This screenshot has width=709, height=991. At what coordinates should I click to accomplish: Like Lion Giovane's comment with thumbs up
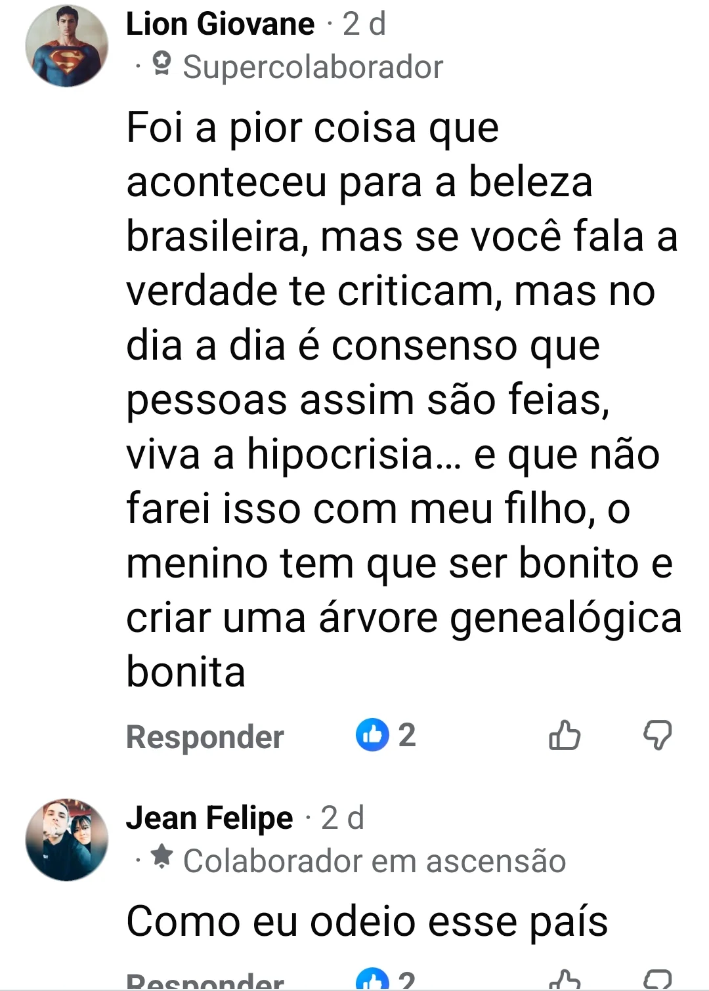(x=564, y=734)
